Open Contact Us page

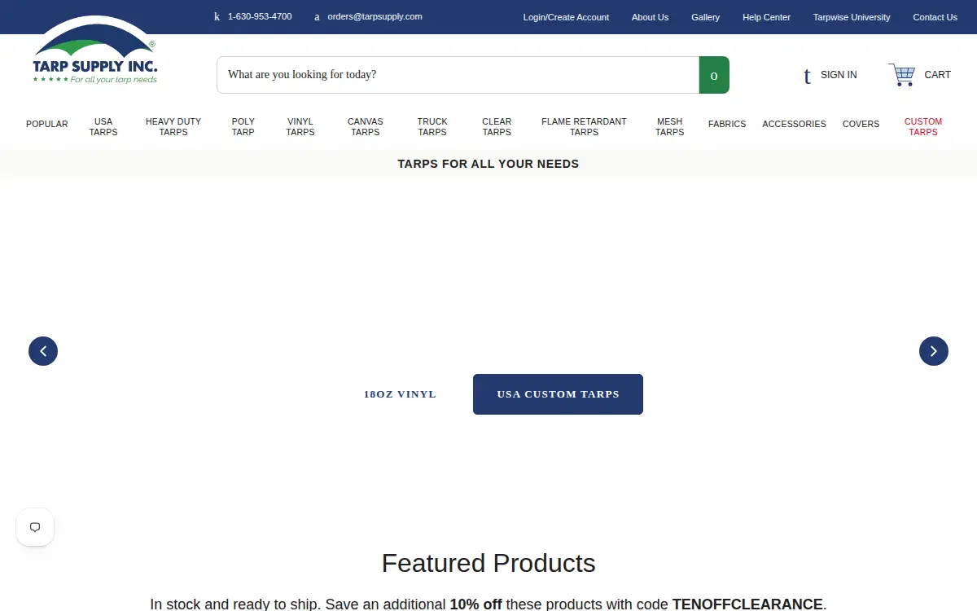click(x=935, y=17)
